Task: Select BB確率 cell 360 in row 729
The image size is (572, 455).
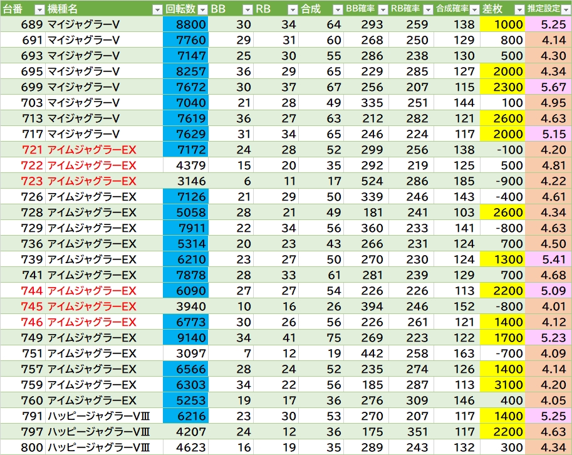Action: pyautogui.click(x=366, y=228)
